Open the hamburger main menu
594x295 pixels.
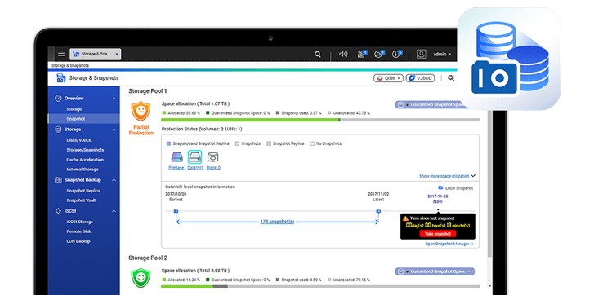pos(61,54)
